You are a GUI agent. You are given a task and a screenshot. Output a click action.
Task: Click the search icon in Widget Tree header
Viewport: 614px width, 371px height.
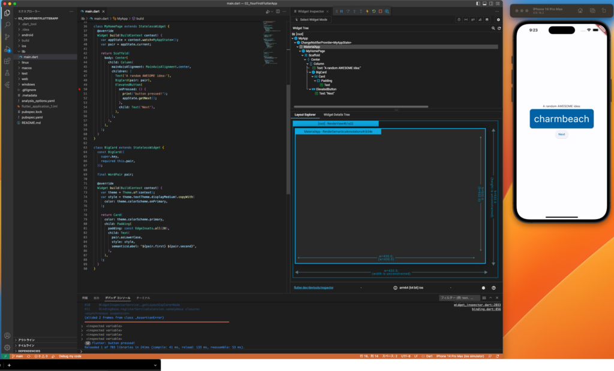click(493, 28)
